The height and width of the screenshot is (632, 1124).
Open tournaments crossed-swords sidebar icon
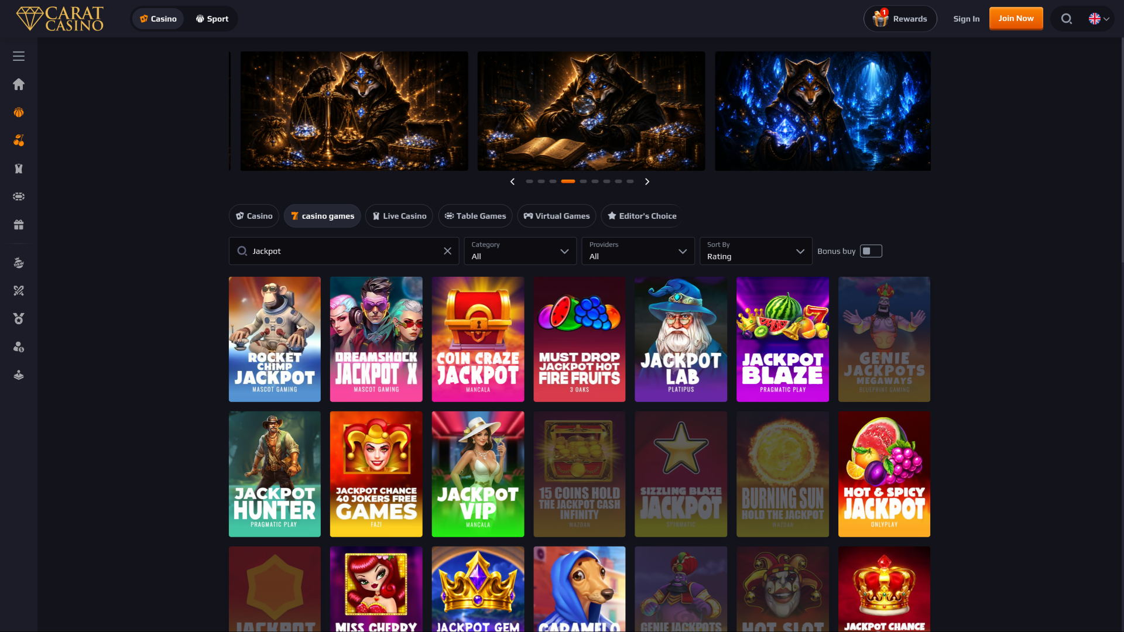(x=19, y=291)
